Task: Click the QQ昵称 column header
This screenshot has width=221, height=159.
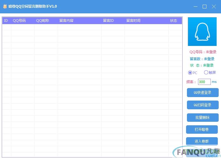Action: click(46, 21)
